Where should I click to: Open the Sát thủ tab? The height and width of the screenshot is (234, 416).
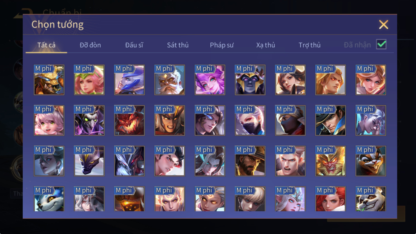click(178, 45)
